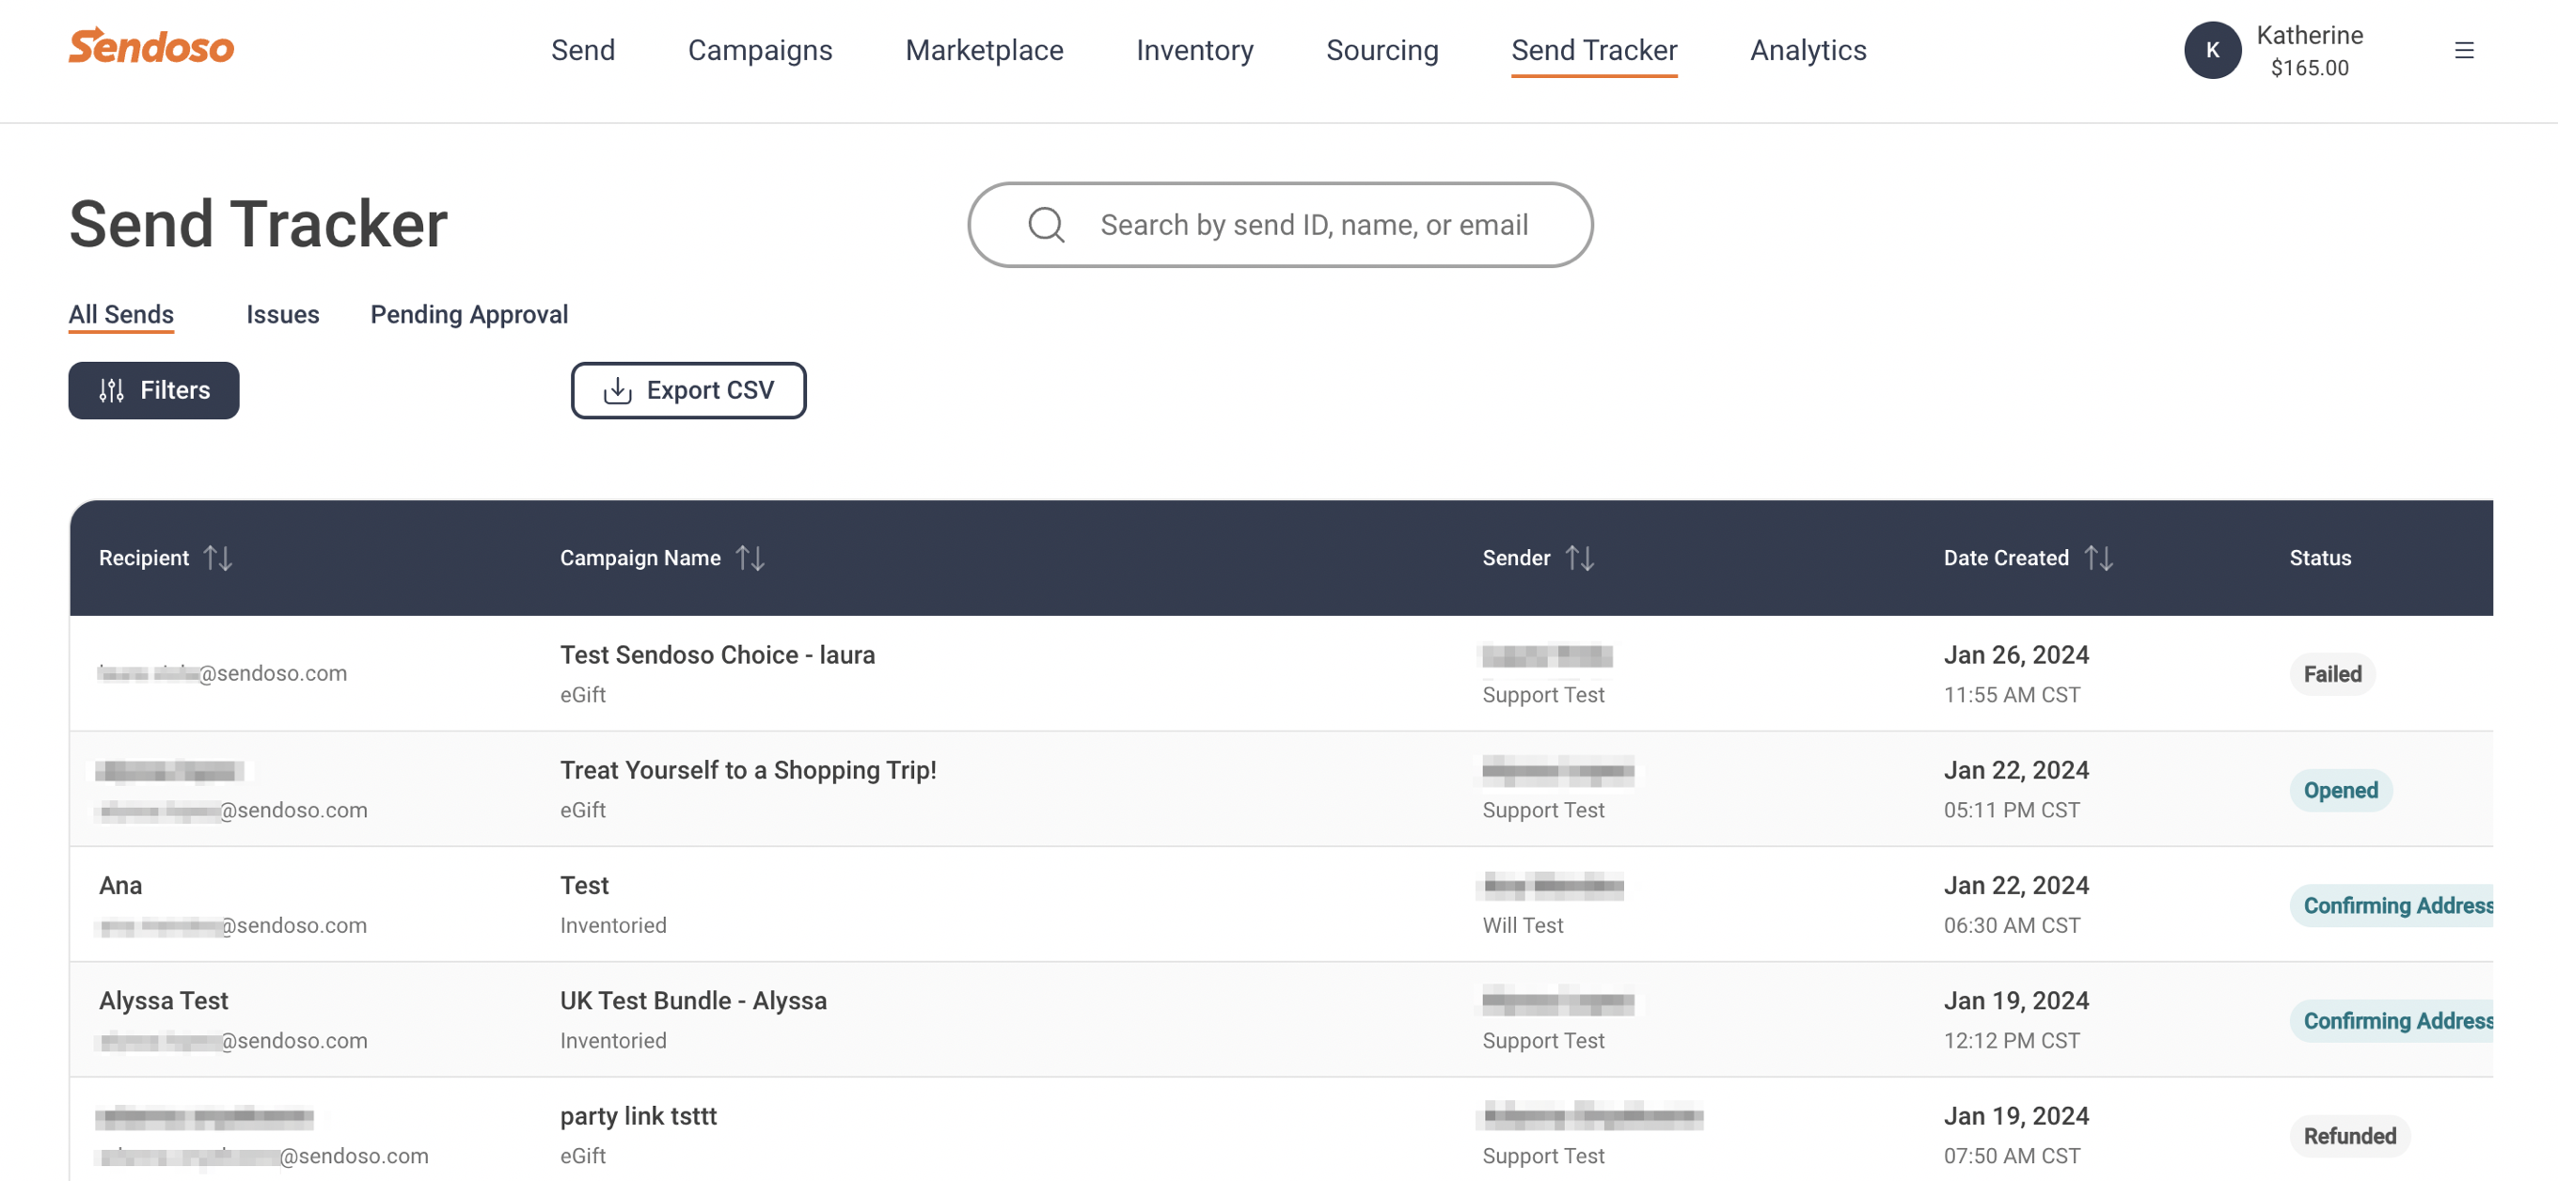Viewport: 2558px width, 1181px height.
Task: Click Confirming Address badge in Ana row
Action: point(2392,905)
